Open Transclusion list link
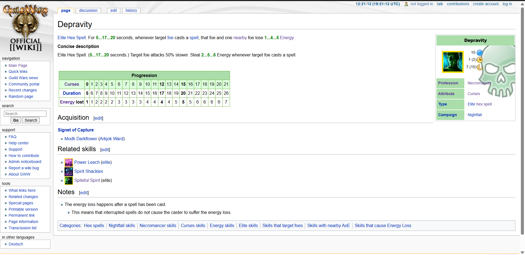The height and width of the screenshot is (255, 525). 22,228
